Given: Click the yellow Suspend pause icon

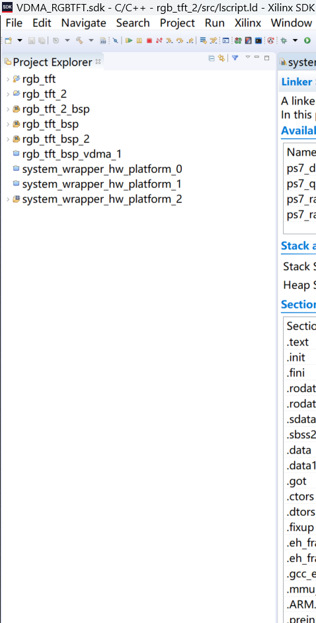Looking at the screenshot, I should [x=139, y=40].
